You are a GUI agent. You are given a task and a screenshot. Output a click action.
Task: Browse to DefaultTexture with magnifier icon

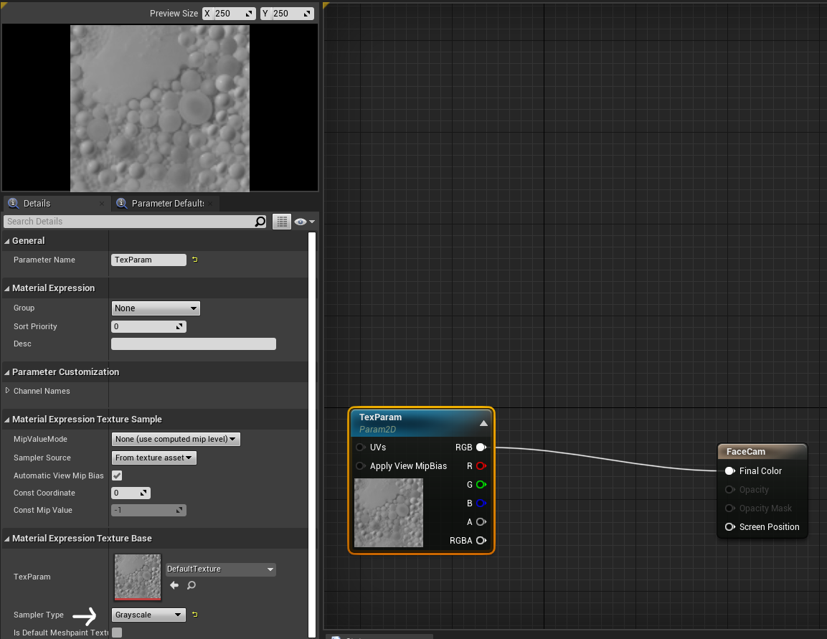192,586
